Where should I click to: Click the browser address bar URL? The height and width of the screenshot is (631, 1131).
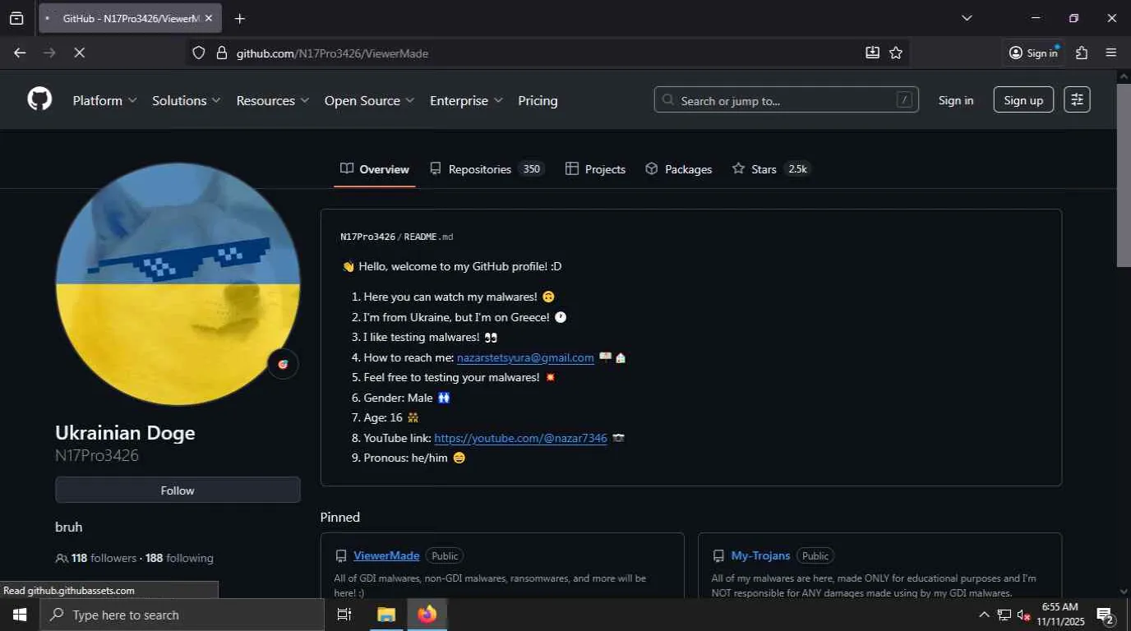pyautogui.click(x=332, y=53)
